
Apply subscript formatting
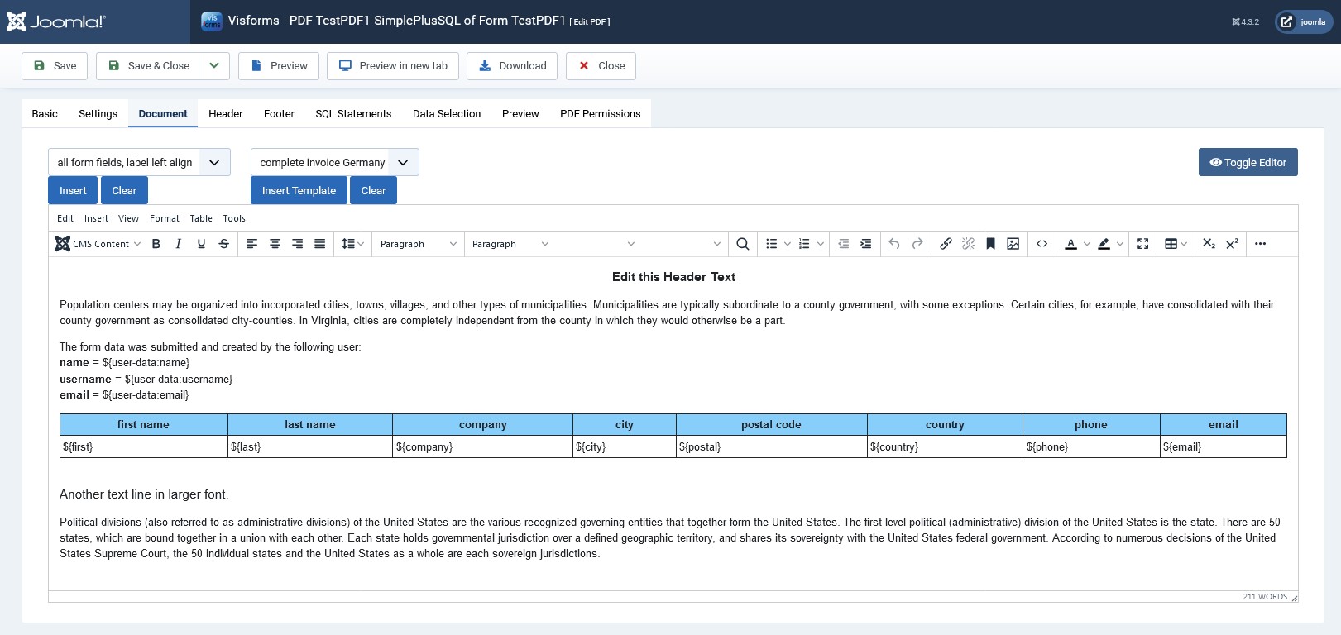[x=1209, y=244]
